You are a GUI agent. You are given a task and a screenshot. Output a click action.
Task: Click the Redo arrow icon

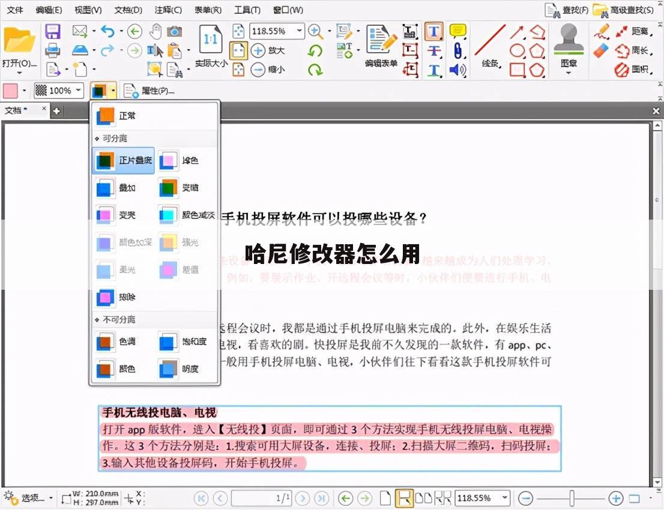pos(107,50)
